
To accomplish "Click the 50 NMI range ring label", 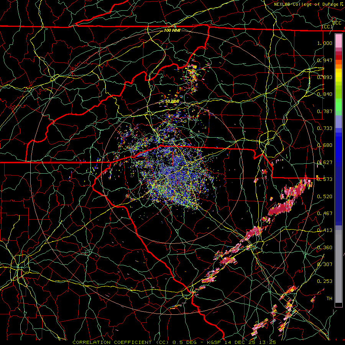I will coord(172,101).
